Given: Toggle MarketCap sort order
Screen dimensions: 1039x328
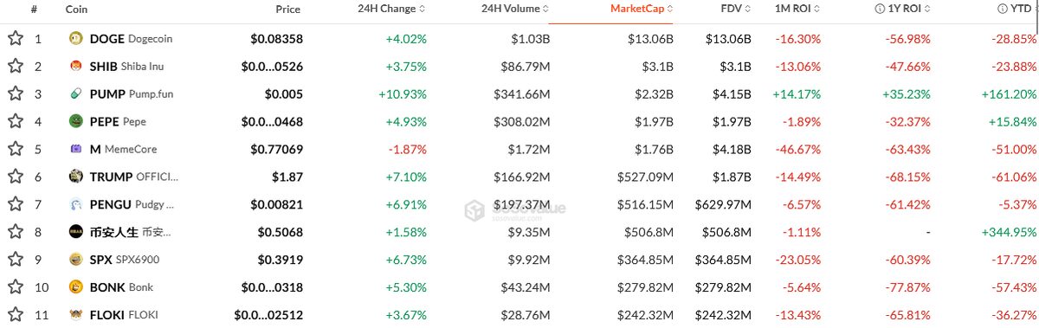Looking at the screenshot, I should coord(642,10).
